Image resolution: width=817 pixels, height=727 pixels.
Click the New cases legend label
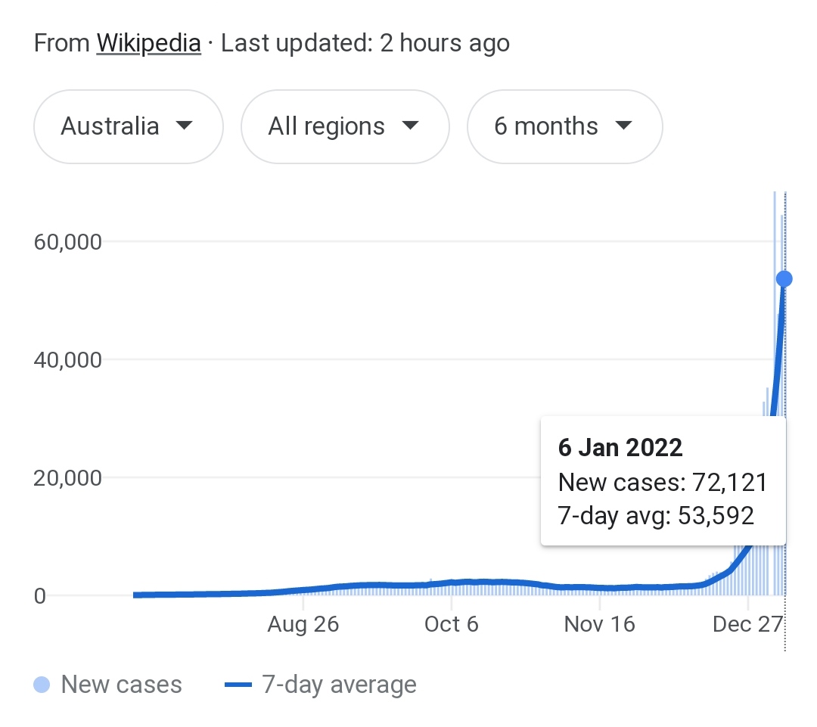(121, 685)
